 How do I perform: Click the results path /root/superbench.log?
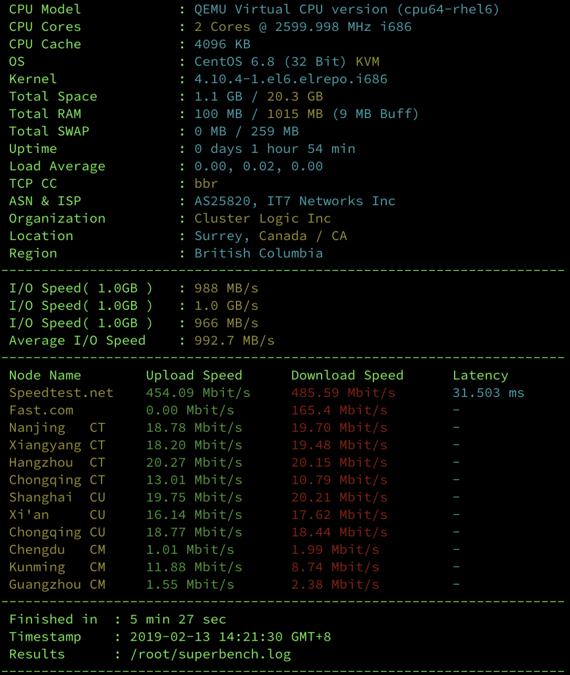click(210, 655)
